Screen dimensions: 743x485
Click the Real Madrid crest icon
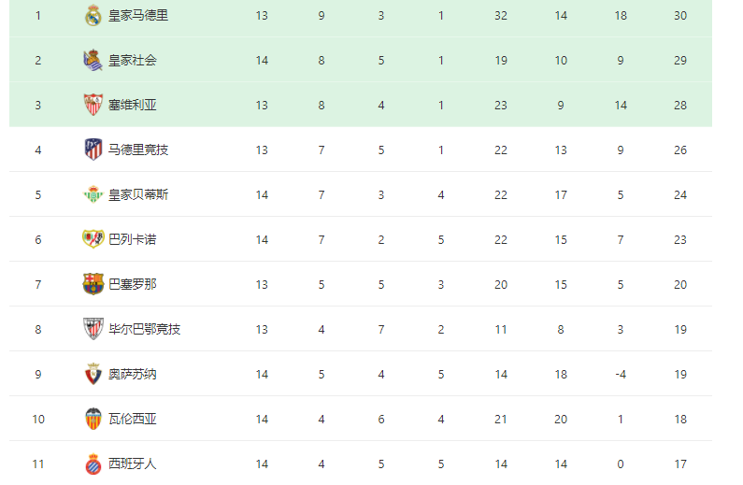(x=93, y=15)
